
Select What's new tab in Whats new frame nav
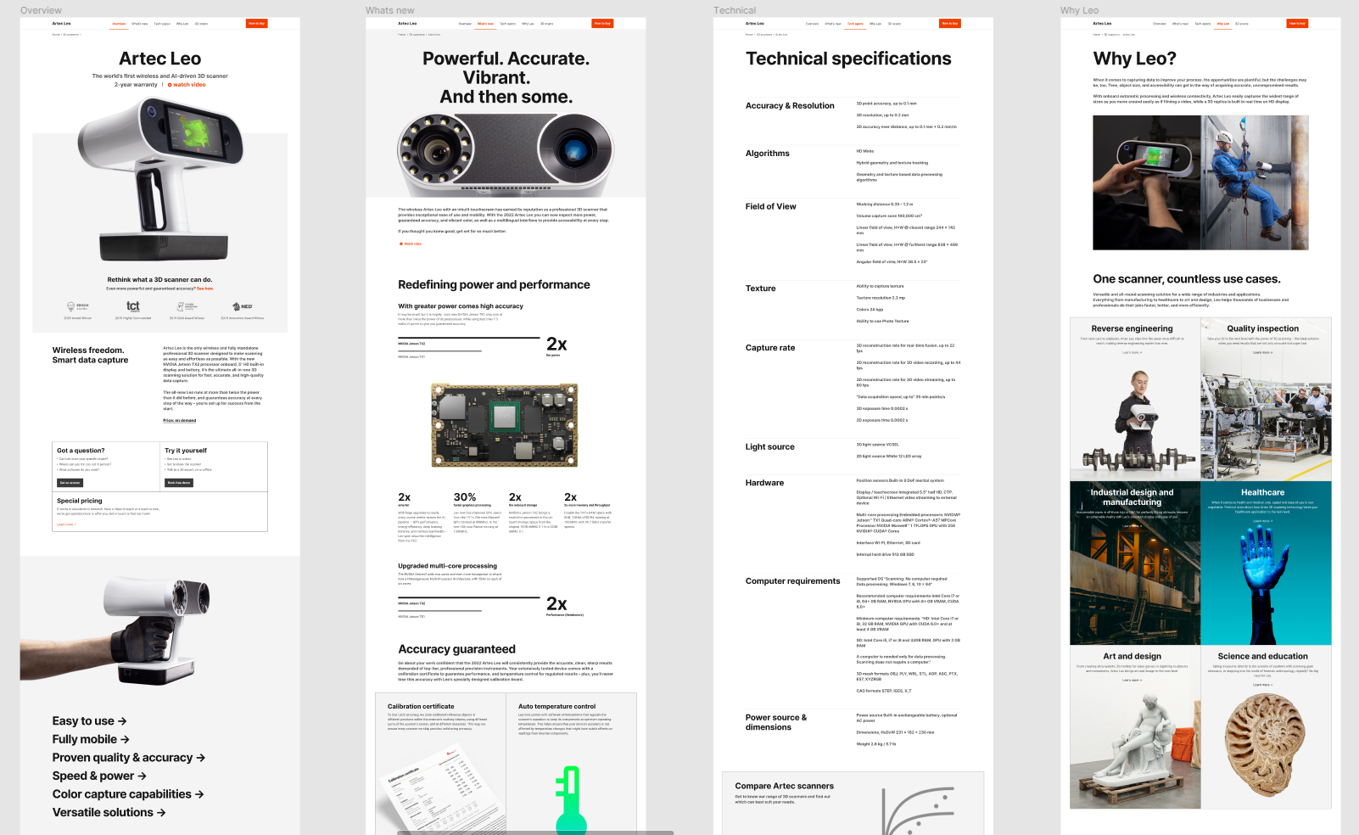click(x=485, y=24)
